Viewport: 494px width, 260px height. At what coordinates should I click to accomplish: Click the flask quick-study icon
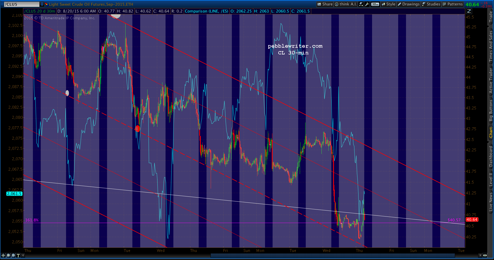point(361,4)
